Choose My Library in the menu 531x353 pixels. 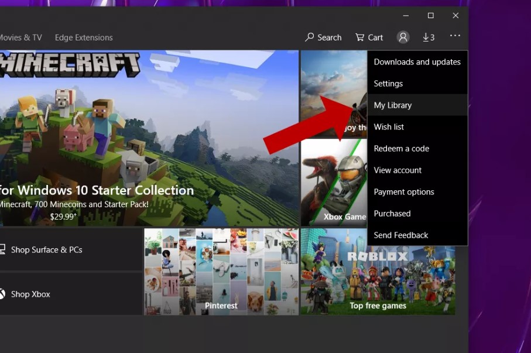[417, 105]
